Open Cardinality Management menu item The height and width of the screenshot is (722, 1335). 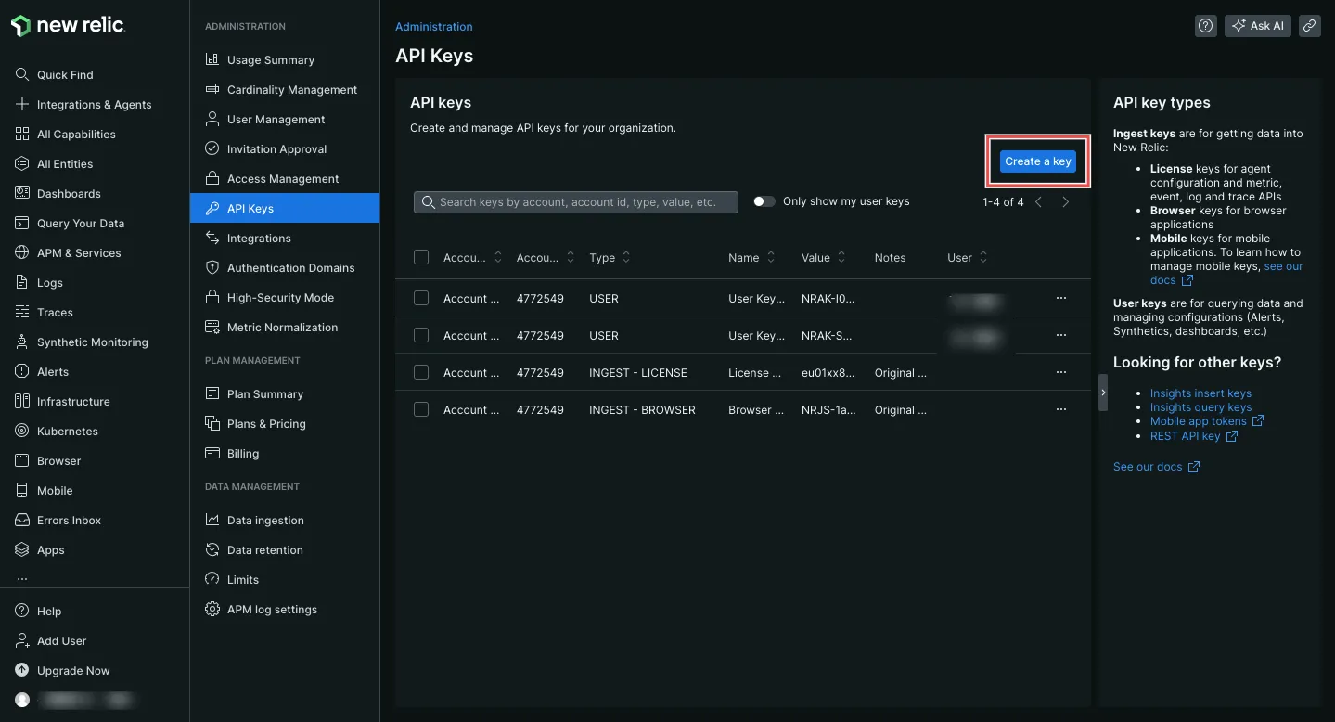[x=285, y=90]
